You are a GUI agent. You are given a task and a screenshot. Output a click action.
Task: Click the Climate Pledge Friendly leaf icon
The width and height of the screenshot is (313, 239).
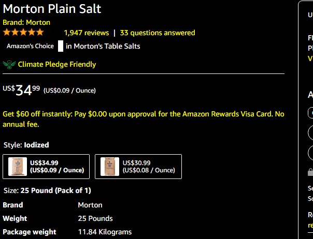tap(9, 65)
